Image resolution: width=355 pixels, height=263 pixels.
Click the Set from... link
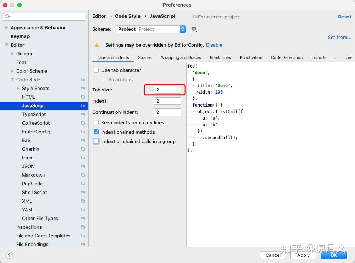point(339,37)
